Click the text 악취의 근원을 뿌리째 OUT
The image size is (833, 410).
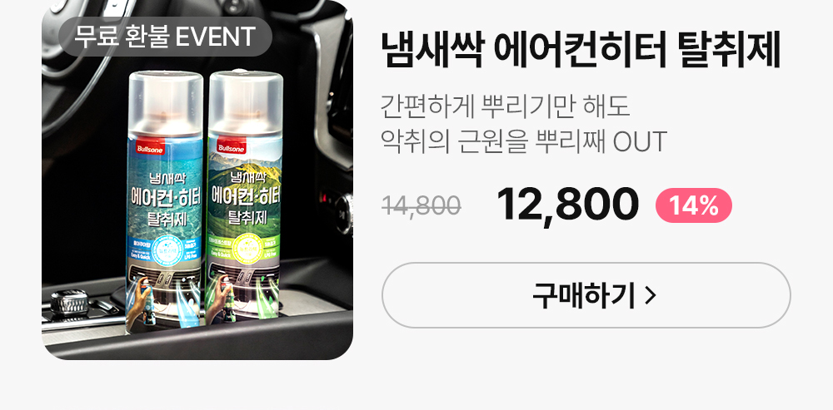[524, 141]
